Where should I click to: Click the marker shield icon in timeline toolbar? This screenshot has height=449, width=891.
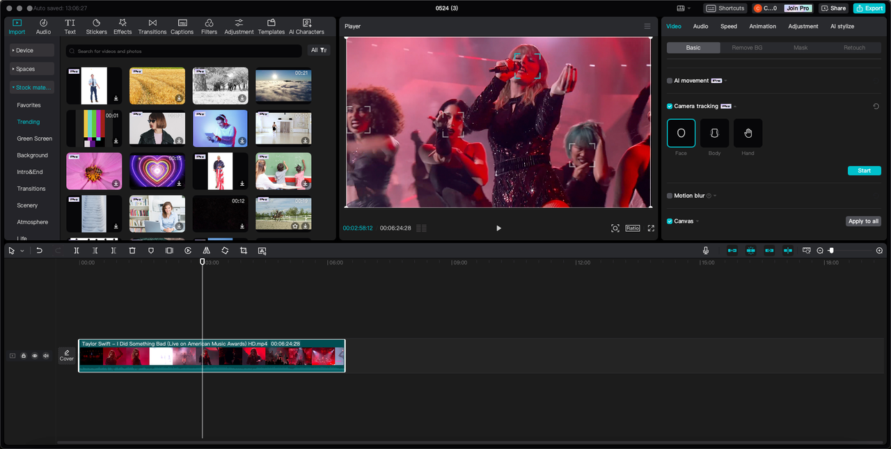coord(151,251)
